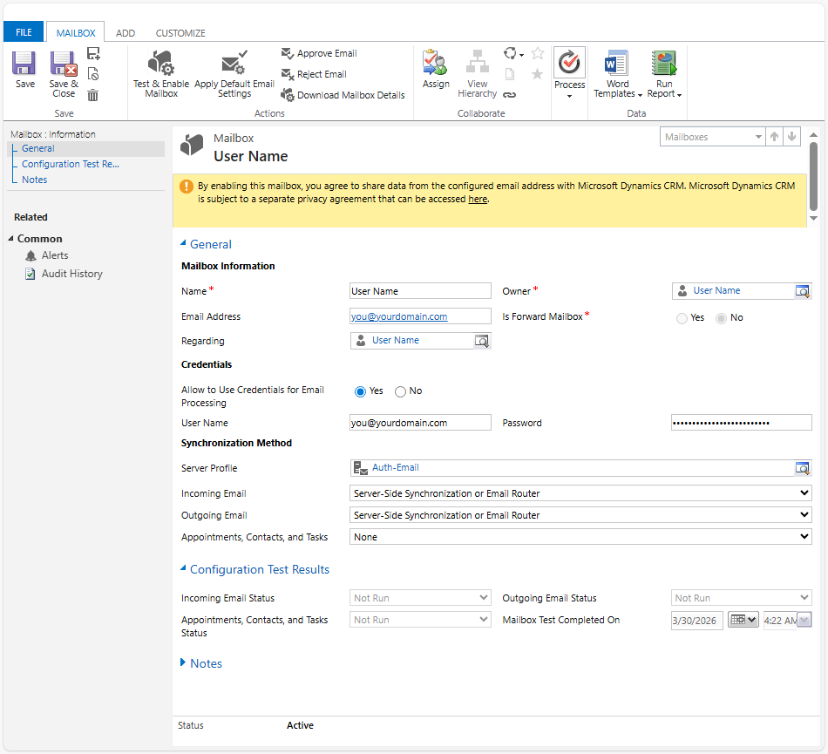Select the Test & Enable Mailbox icon
Image resolution: width=828 pixels, height=754 pixels.
[160, 65]
